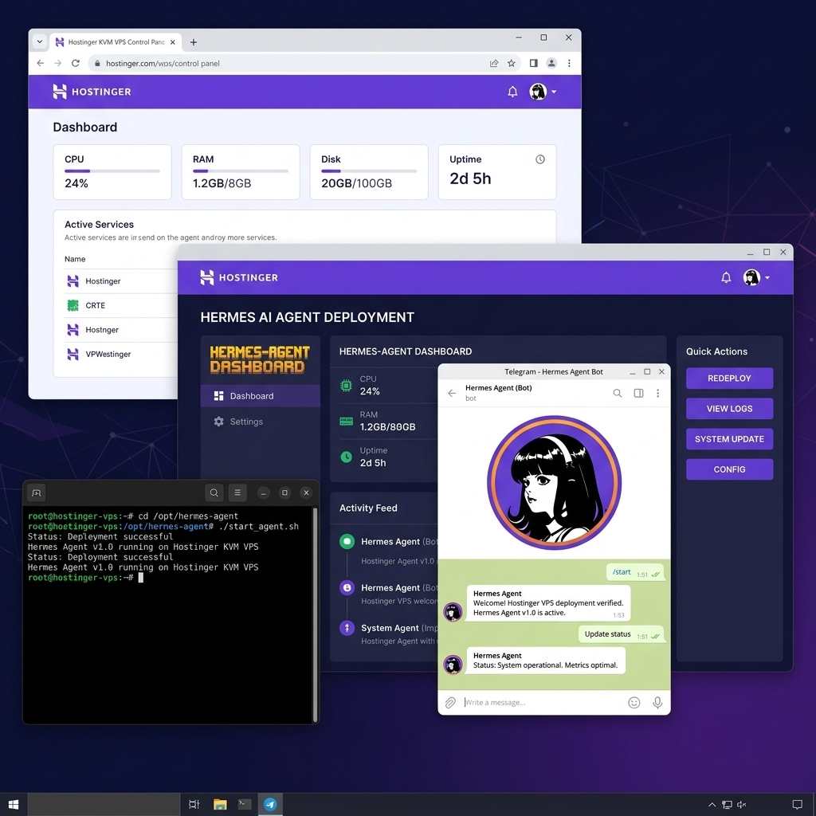The image size is (816, 816).
Task: Open avatar dropdown in Hermes deployment window
Action: [x=756, y=277]
